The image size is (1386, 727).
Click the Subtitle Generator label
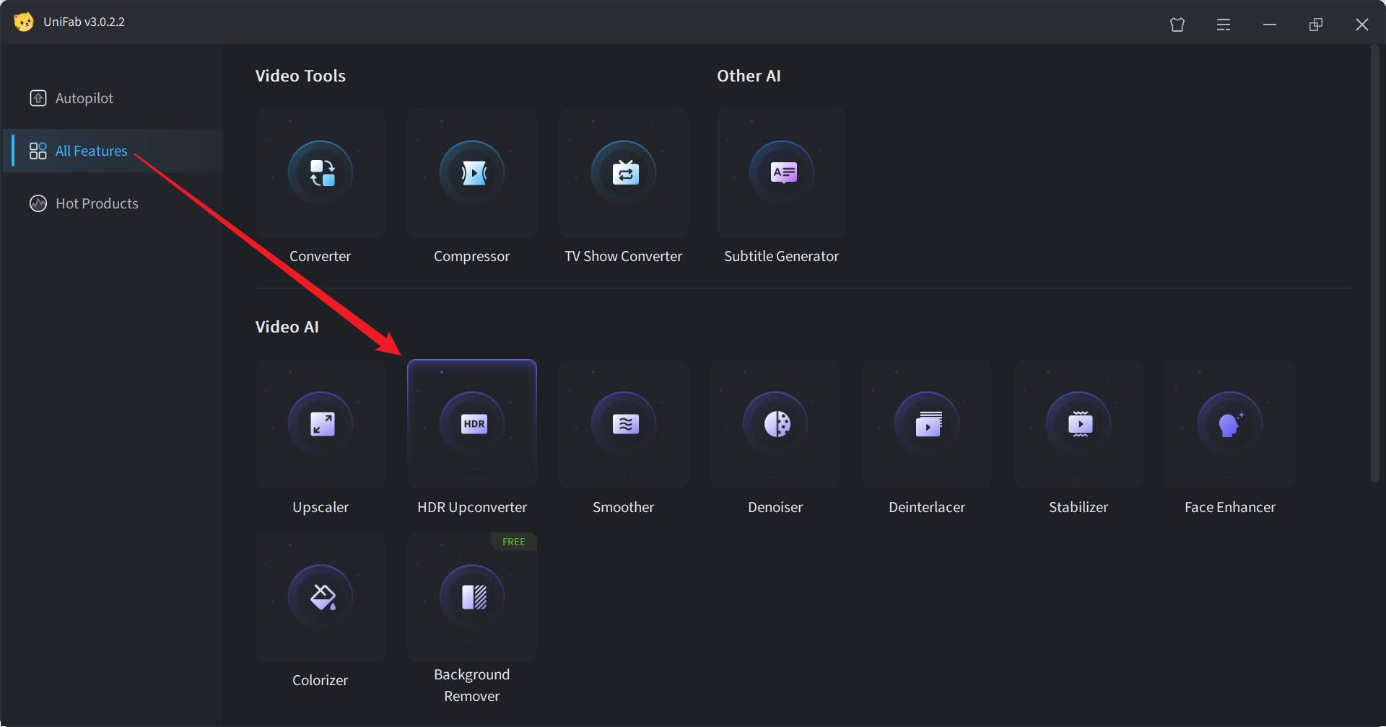coord(781,256)
